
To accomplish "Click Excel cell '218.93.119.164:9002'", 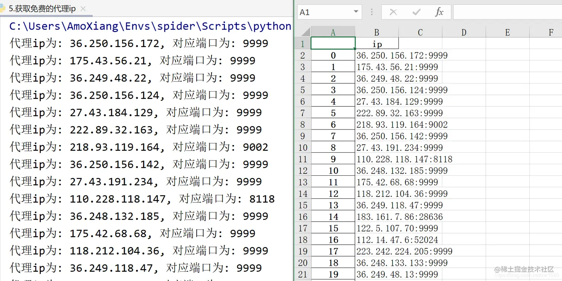I will tap(402, 125).
